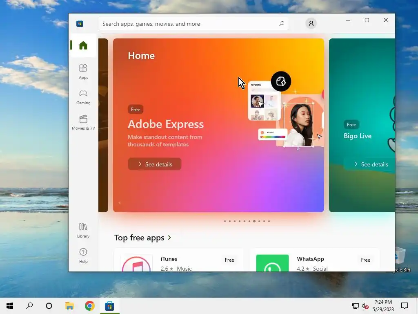Open the Bigo Live title

[358, 136]
